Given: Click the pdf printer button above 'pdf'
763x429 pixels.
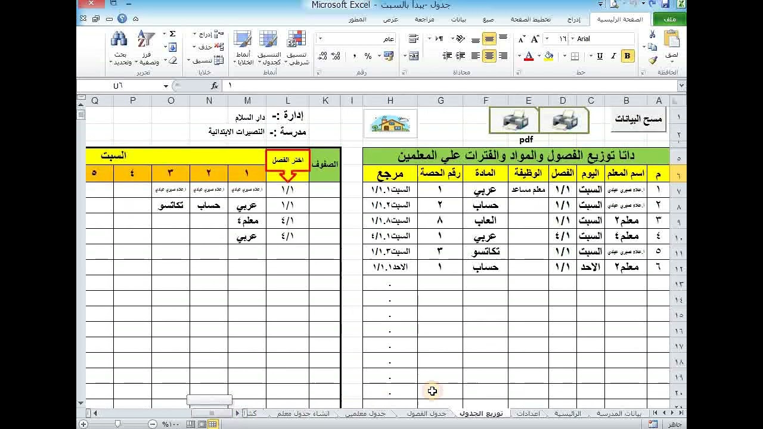Looking at the screenshot, I should [514, 120].
